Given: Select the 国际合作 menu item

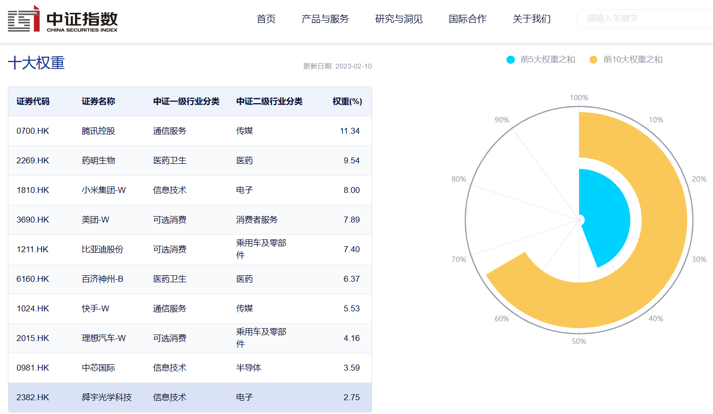Looking at the screenshot, I should click(x=467, y=19).
